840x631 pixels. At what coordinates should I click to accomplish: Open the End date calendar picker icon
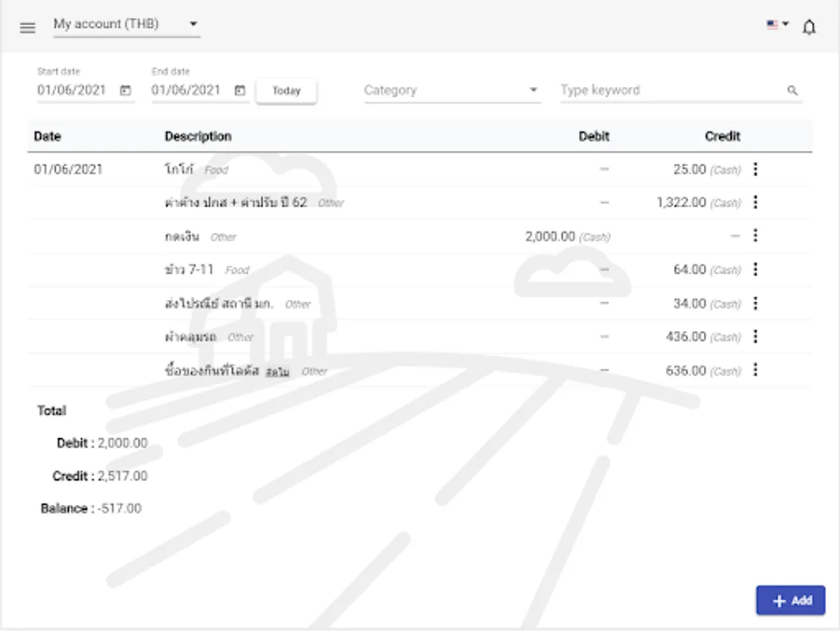click(240, 90)
